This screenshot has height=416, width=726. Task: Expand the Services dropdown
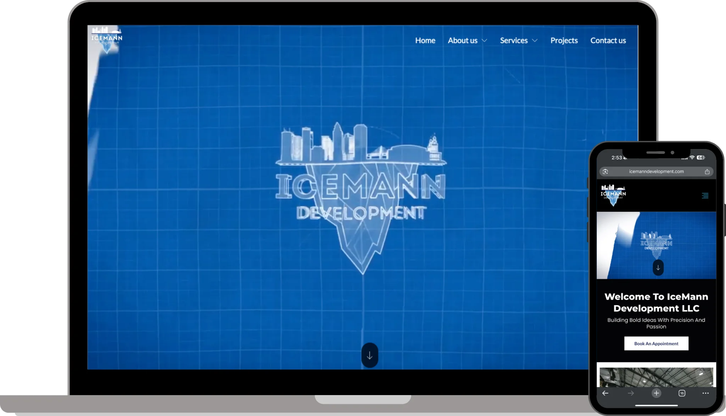514,40
